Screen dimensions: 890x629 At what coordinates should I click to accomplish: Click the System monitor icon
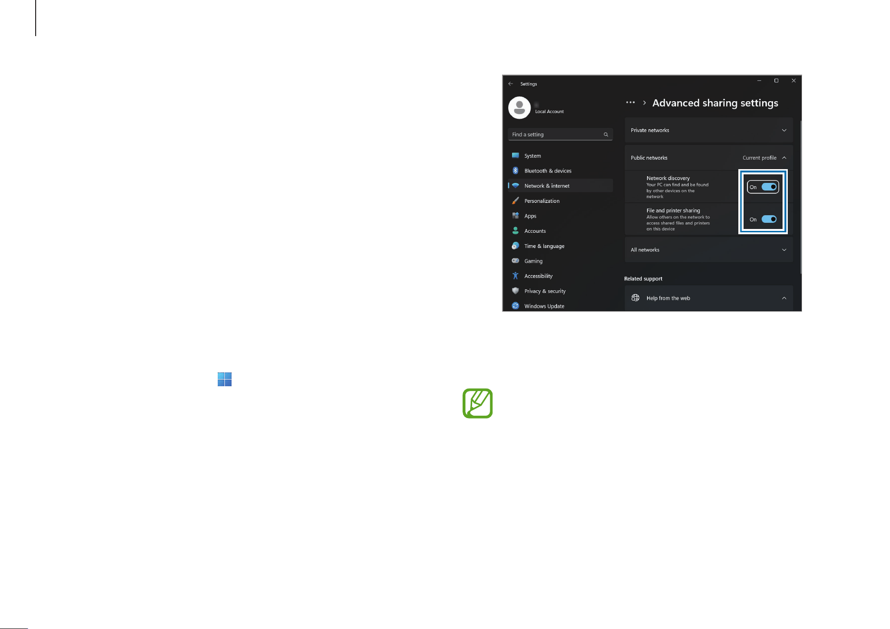click(515, 155)
